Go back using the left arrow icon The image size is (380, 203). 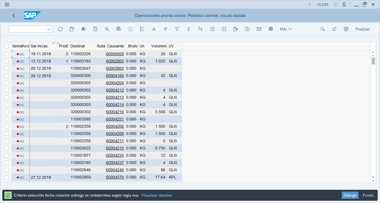pos(14,16)
